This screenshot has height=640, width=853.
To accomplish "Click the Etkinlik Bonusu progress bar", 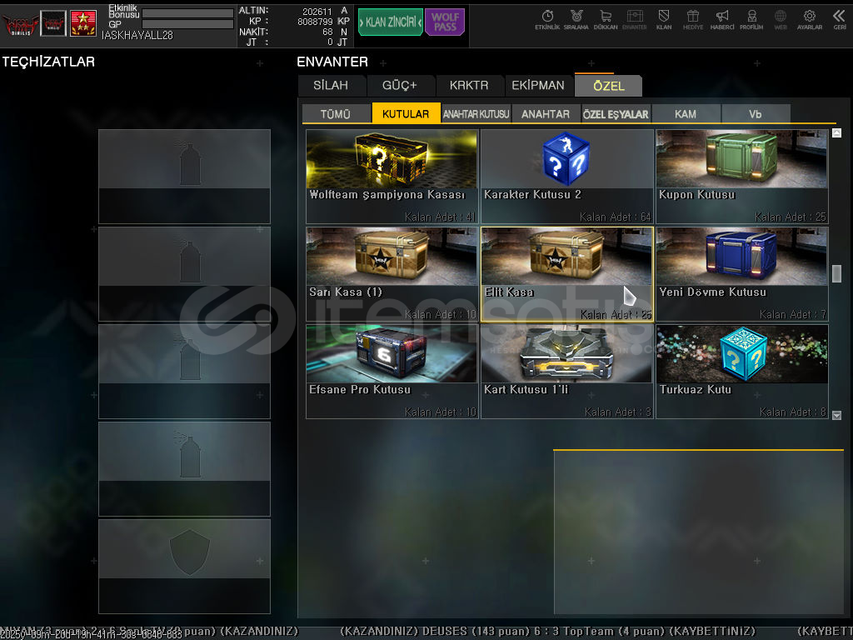I will (x=187, y=13).
